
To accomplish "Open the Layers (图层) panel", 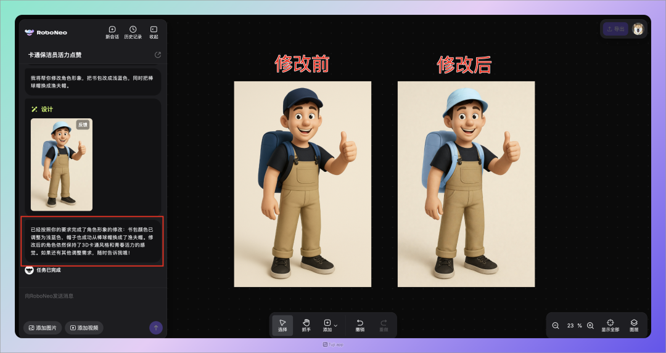I will (634, 325).
